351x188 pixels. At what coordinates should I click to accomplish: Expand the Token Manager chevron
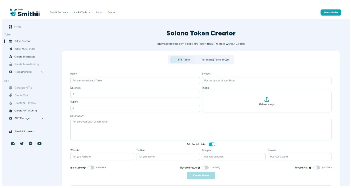pyautogui.click(x=42, y=72)
